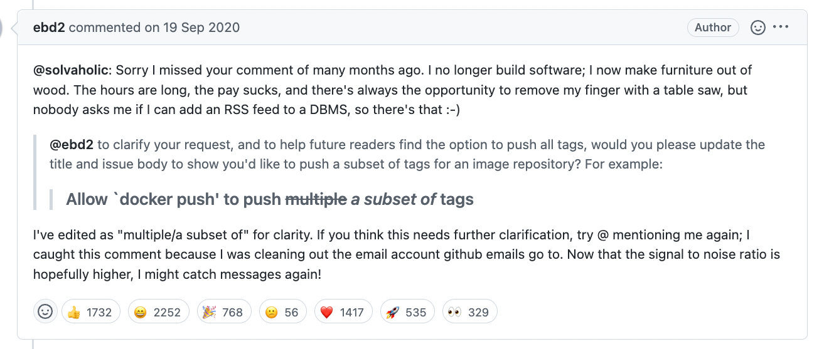The height and width of the screenshot is (349, 829).
Task: Add a confused face reaction (56)
Action: tap(282, 312)
